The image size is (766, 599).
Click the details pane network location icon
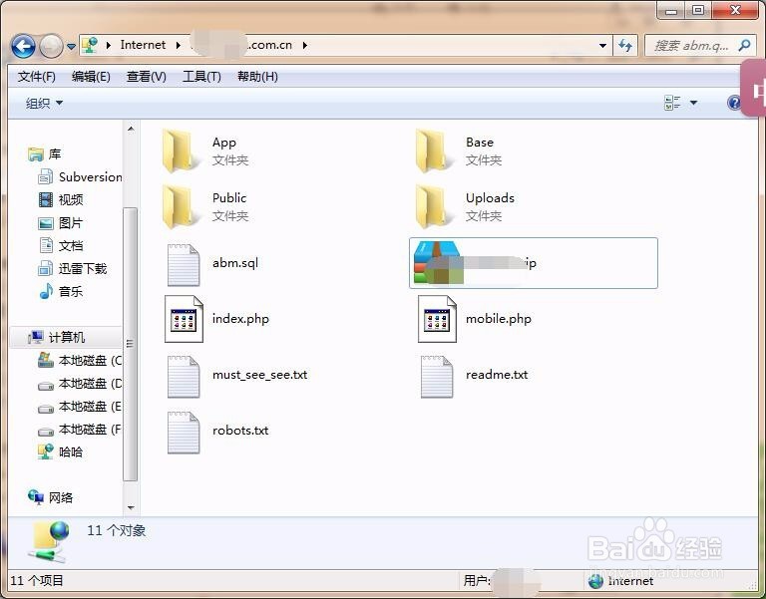click(x=49, y=541)
